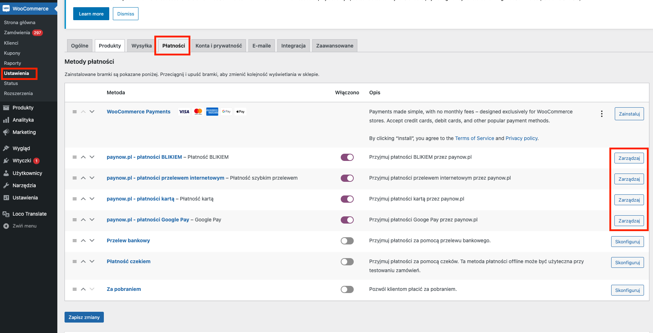Open the Privacy policy link
Viewport: 653px width, 333px height.
point(521,138)
